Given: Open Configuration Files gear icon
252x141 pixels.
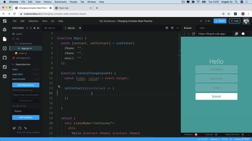Looking at the screenshot, I should [x=5, y=48].
